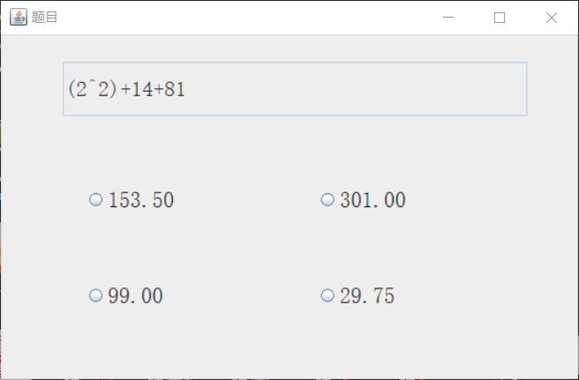Click the window title "题目"

click(44, 18)
